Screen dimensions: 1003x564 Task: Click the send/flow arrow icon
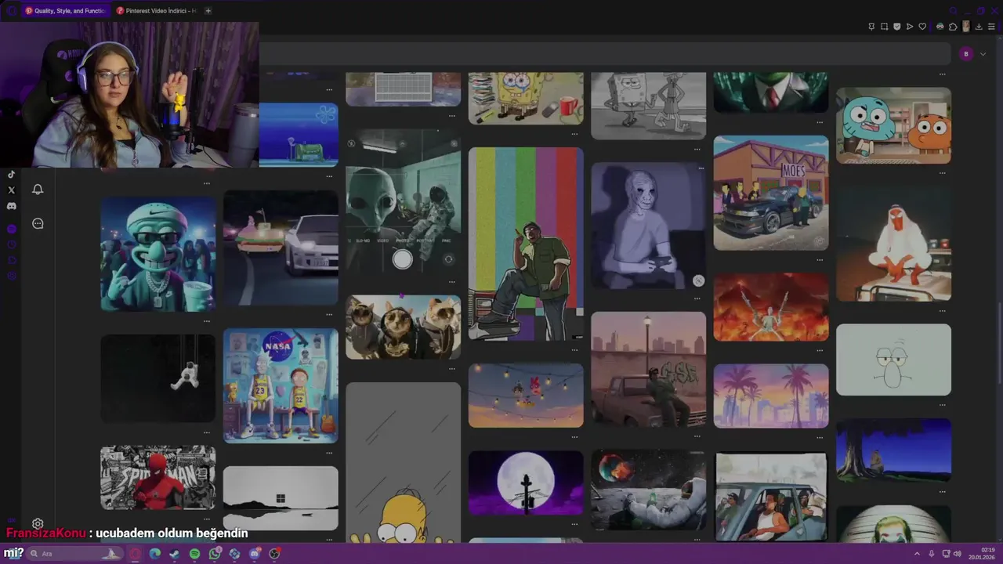pyautogui.click(x=910, y=27)
